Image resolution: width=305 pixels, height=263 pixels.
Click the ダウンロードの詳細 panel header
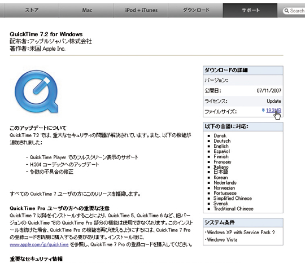(243, 71)
